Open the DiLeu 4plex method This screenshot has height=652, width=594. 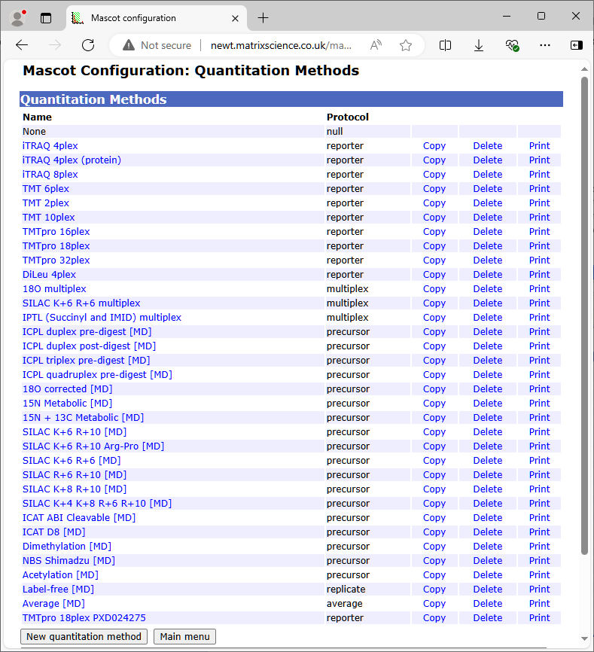coord(49,275)
